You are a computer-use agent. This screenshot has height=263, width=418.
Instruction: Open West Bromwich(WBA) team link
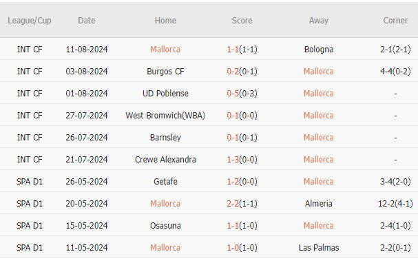[x=165, y=116]
